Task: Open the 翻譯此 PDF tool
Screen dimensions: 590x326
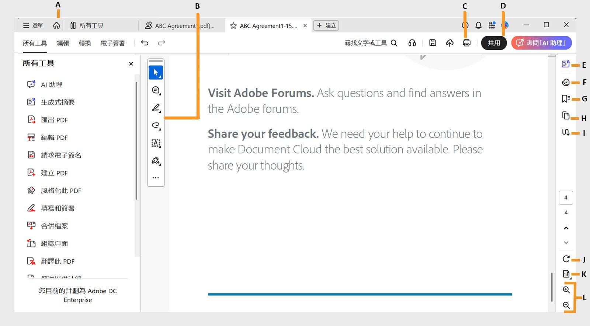Action: coord(51,261)
